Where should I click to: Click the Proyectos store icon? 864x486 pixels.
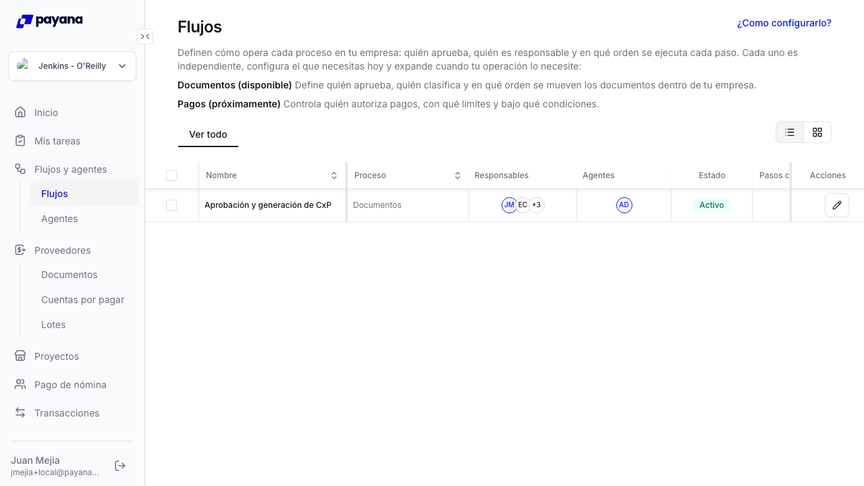pyautogui.click(x=20, y=356)
